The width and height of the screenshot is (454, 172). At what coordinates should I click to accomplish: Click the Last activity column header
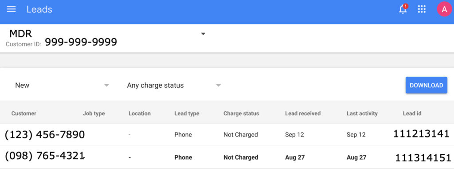point(362,113)
